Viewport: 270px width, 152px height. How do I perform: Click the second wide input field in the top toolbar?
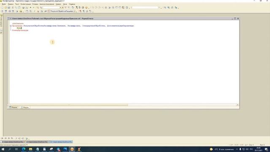pyautogui.click(x=145, y=8)
